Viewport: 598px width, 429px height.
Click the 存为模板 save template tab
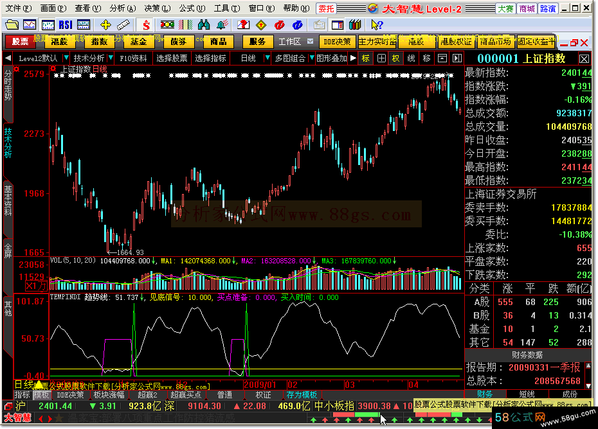pos(302,395)
